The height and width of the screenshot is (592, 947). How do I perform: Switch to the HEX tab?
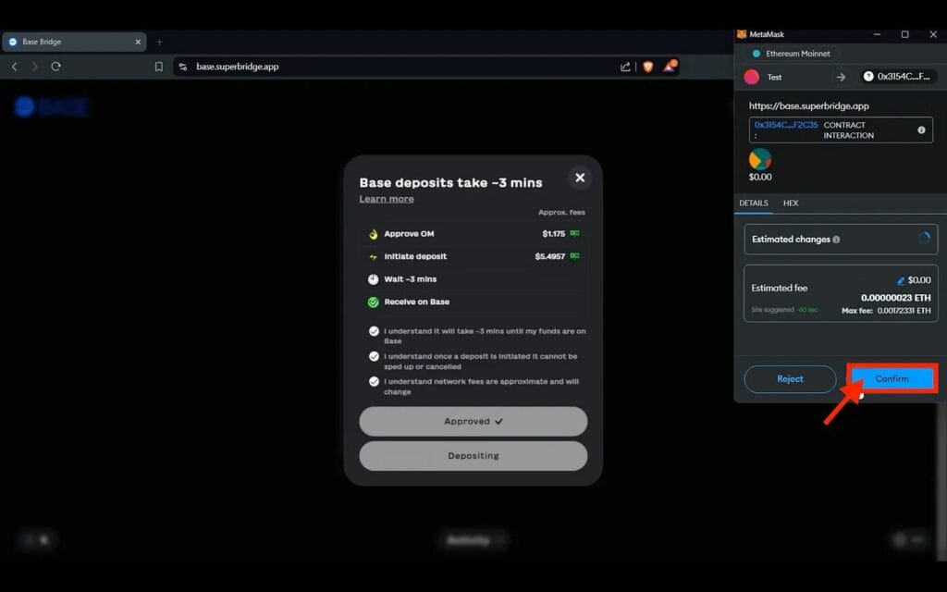[x=791, y=203]
